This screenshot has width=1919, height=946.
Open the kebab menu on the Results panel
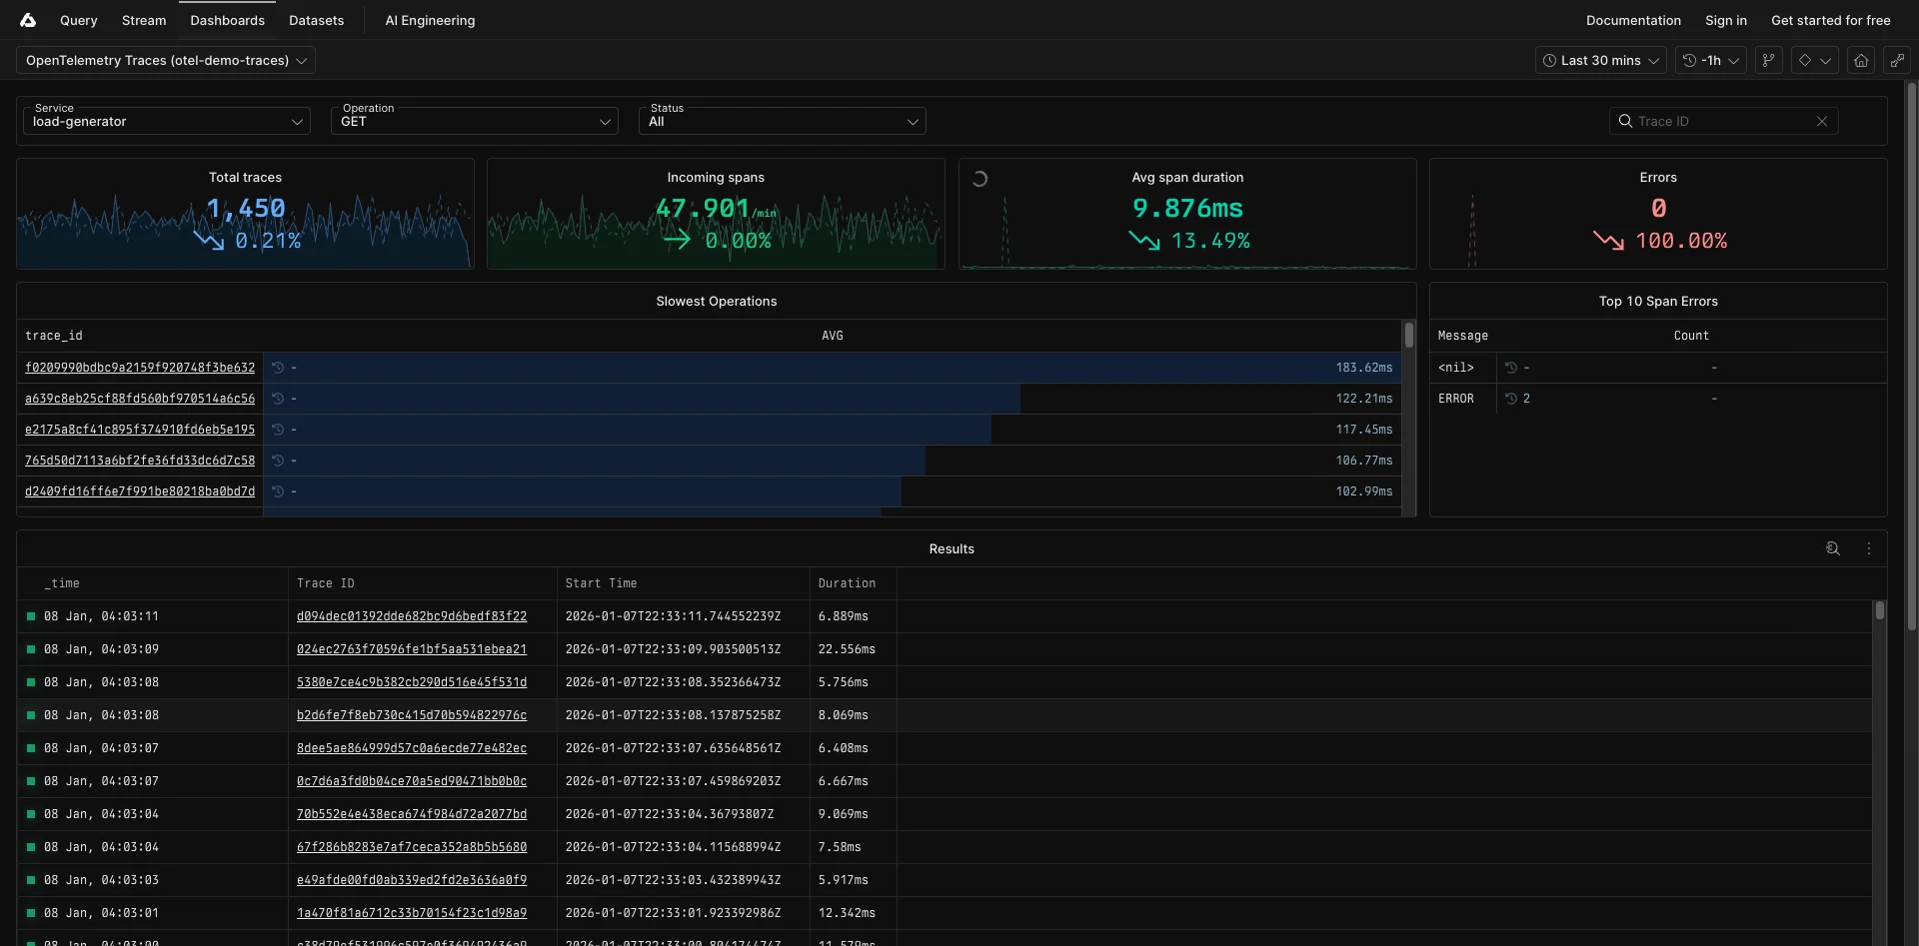click(1869, 548)
